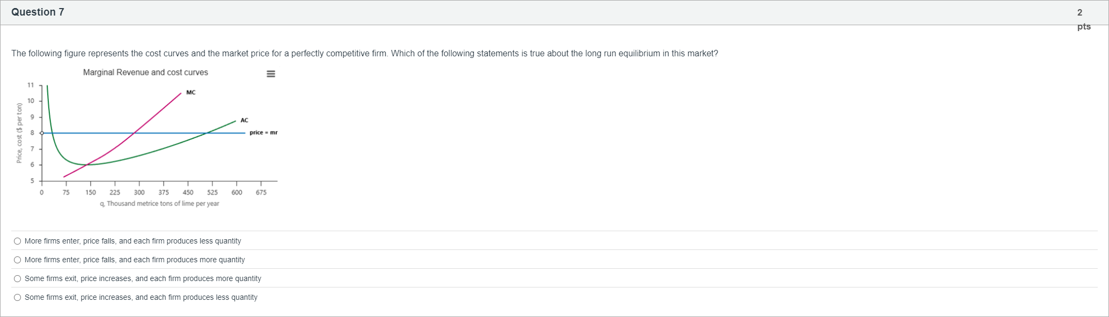Click the 'price = mr' line label
1109x317 pixels.
(263, 132)
